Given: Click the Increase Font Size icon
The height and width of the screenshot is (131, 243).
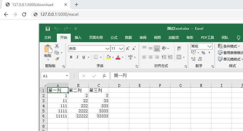Looking at the screenshot, I should click(128, 48).
